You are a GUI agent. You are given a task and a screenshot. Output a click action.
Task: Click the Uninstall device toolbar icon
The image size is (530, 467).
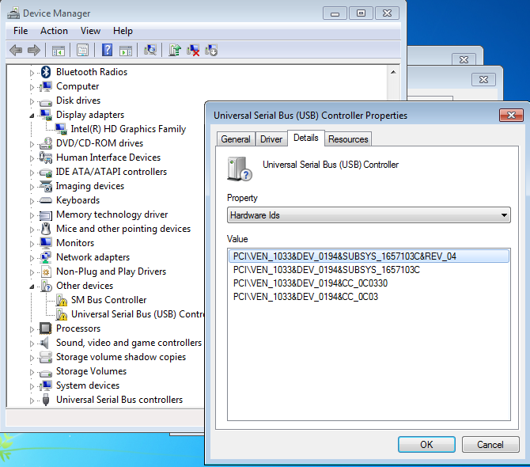click(193, 51)
